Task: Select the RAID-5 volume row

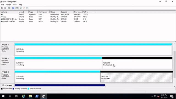Action: pyautogui.click(x=48, y=15)
